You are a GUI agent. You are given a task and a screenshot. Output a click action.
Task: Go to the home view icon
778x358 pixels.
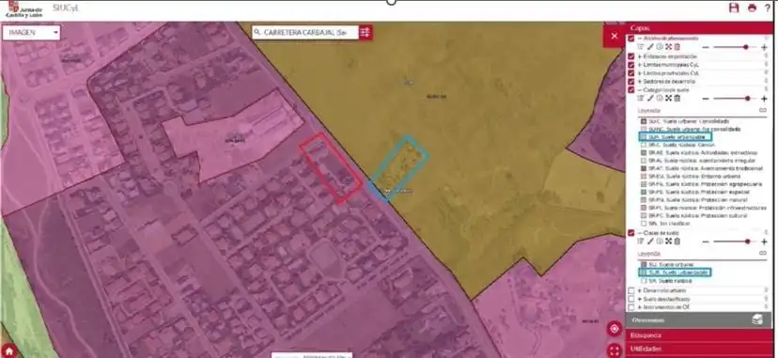coord(9,351)
